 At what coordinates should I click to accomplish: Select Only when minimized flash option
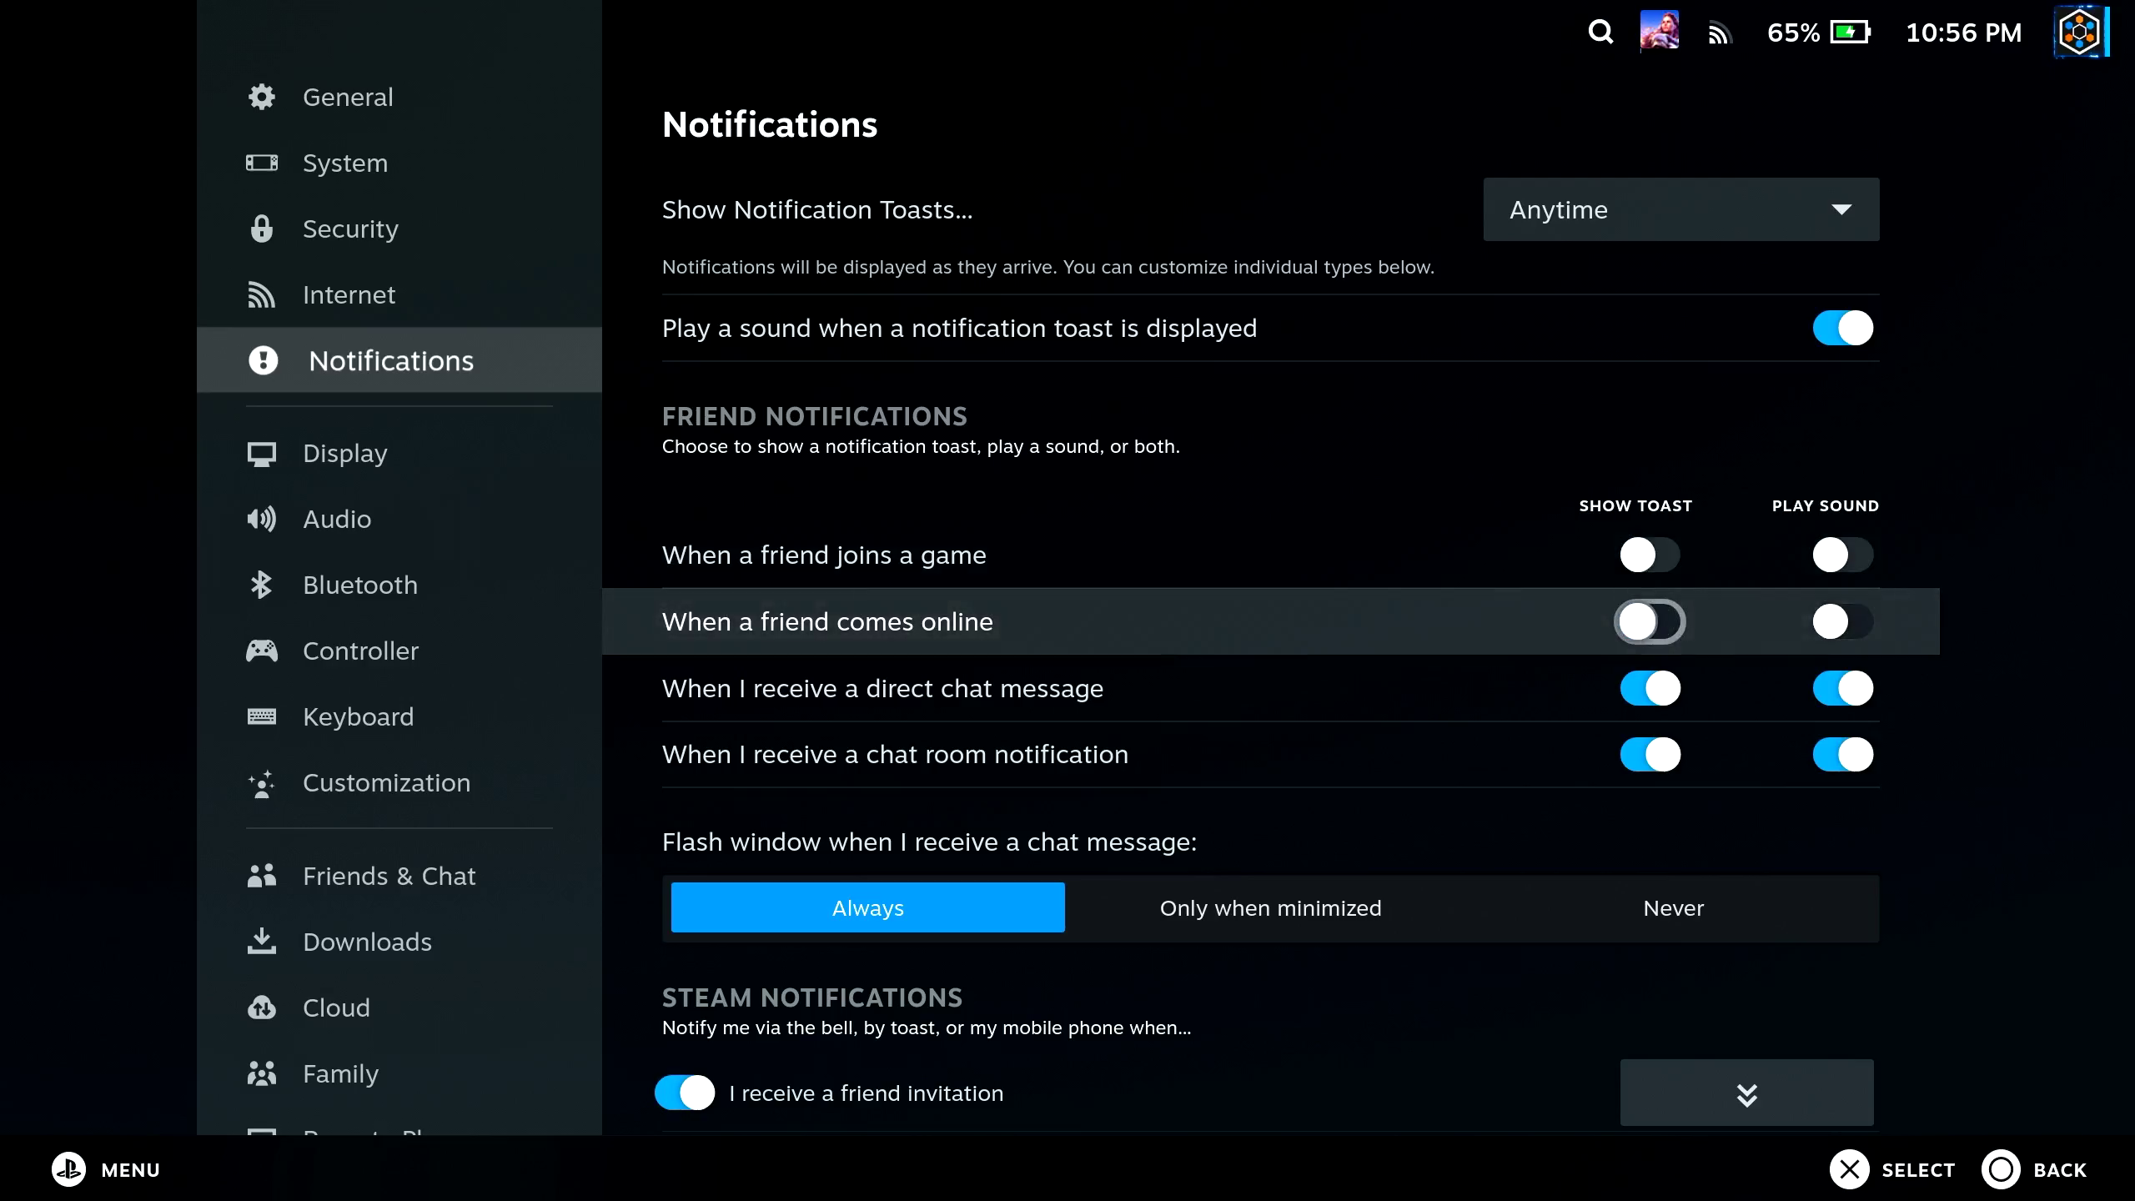pyautogui.click(x=1270, y=908)
